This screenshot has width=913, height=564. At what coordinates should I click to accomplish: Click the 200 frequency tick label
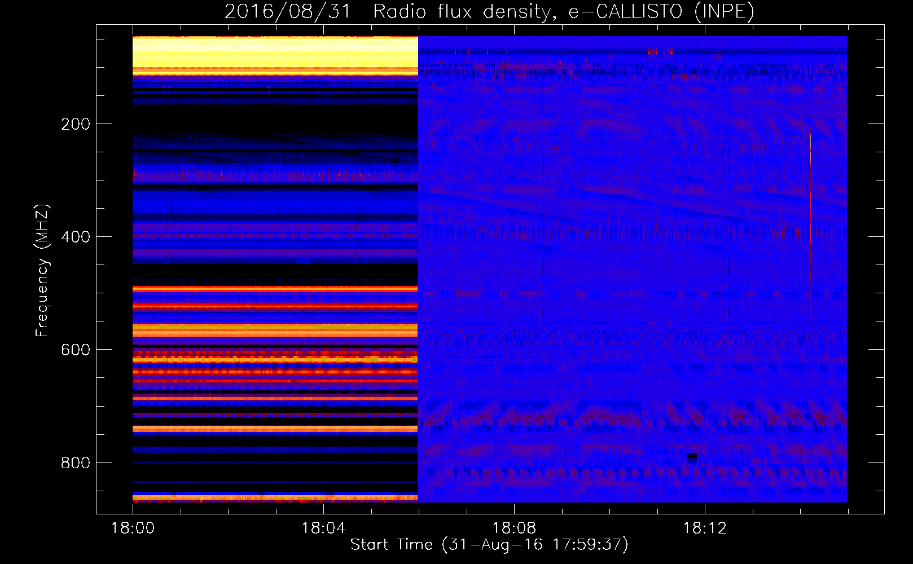76,124
